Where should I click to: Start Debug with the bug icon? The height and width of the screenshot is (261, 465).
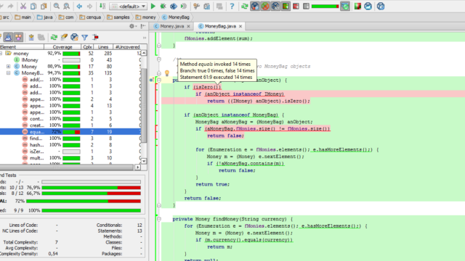pyautogui.click(x=163, y=7)
